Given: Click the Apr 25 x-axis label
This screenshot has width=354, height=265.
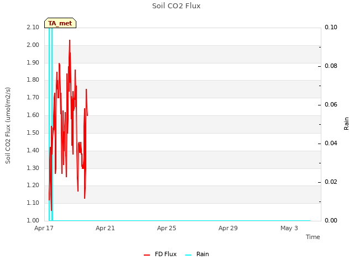Looking at the screenshot, I should (x=166, y=228).
